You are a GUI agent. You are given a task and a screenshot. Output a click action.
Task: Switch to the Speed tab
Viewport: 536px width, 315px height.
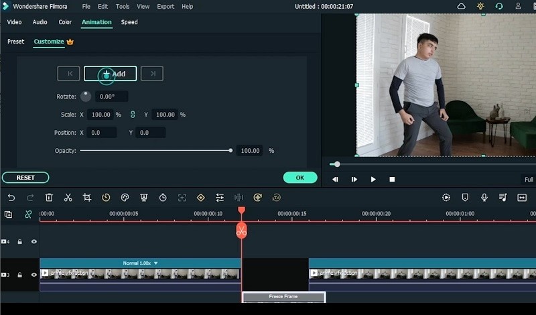(x=129, y=22)
